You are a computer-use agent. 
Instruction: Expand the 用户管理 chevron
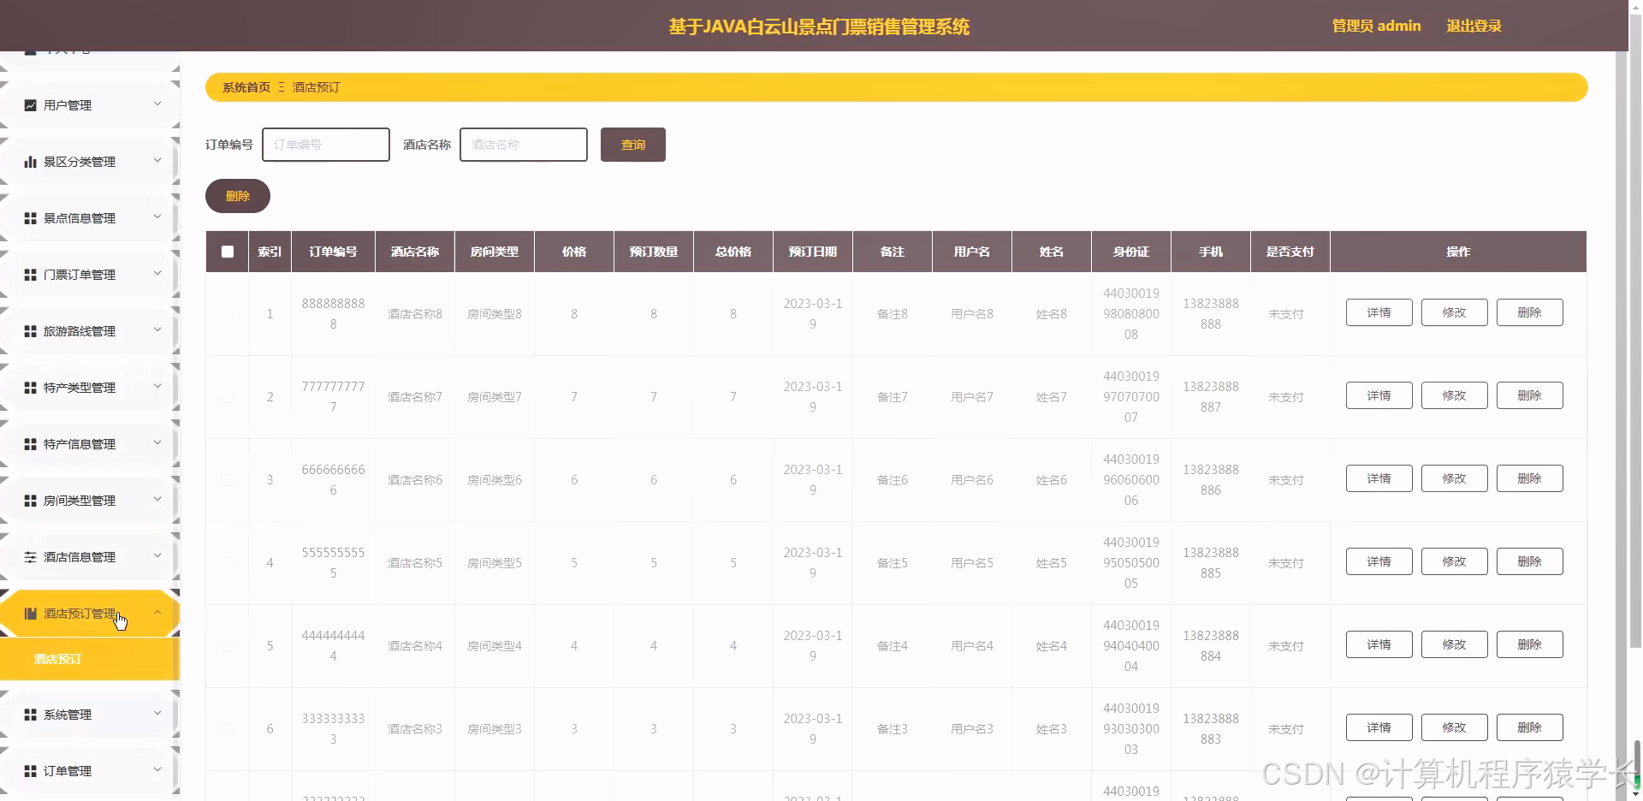coord(157,104)
